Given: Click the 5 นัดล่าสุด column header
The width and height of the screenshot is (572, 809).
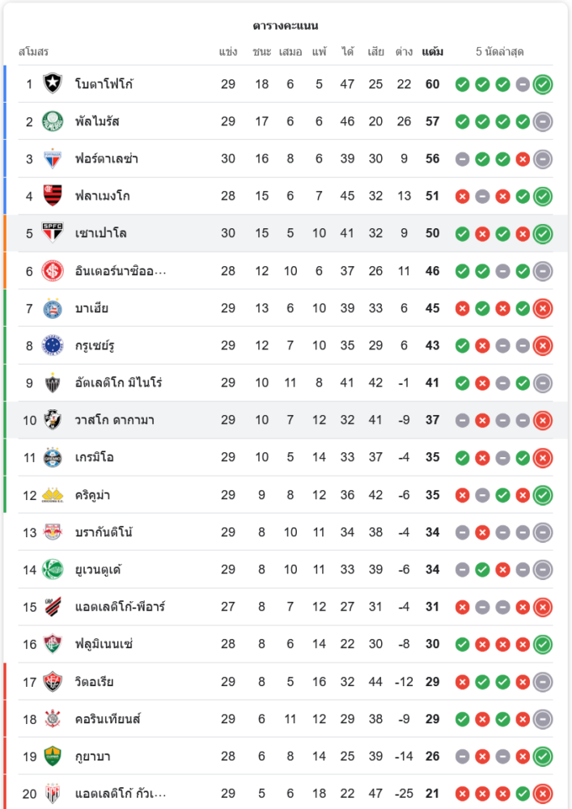Looking at the screenshot, I should coord(500,52).
